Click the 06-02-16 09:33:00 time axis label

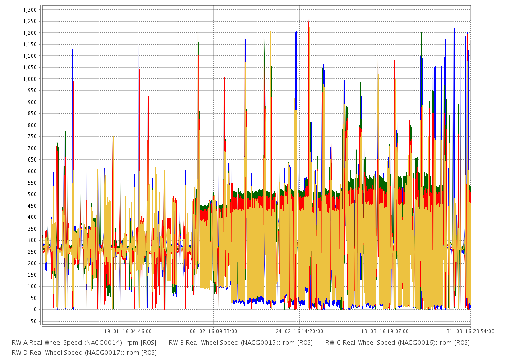coord(213,331)
